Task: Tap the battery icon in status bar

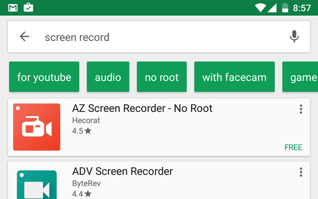Action: coord(285,8)
